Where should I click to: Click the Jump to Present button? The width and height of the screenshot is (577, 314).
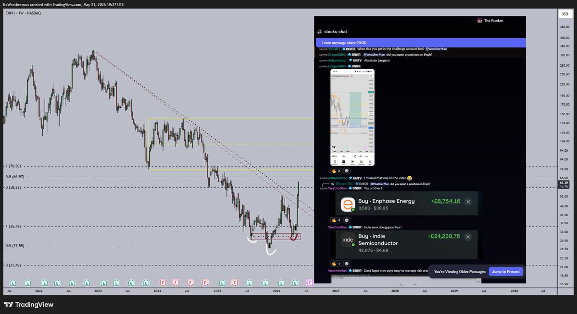[506, 271]
